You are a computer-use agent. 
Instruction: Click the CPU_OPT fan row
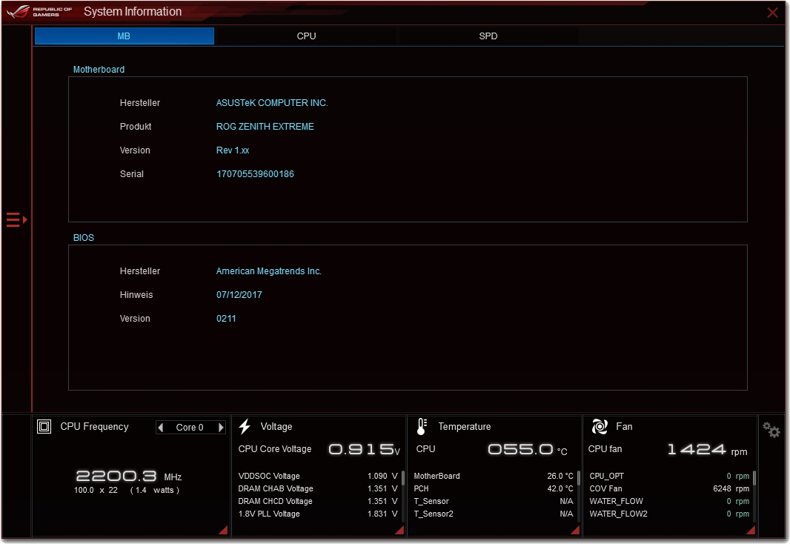(670, 476)
